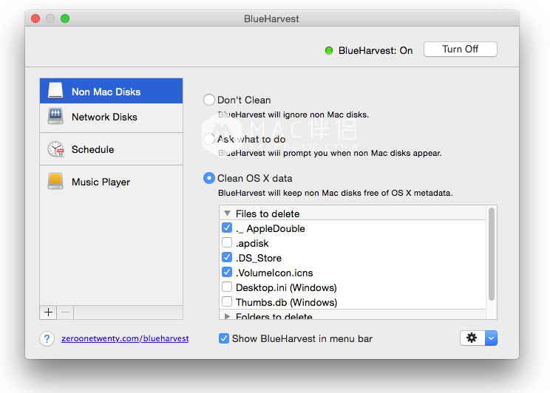Select the Ask what to do option
Image resolution: width=550 pixels, height=393 pixels.
click(209, 139)
